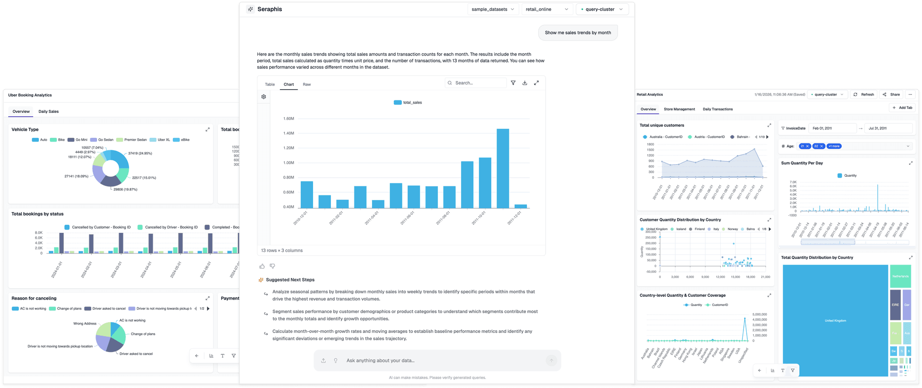Screen dimensions: 922x388
Task: Expand the Sum Quantity Per Day chart
Action: point(910,163)
